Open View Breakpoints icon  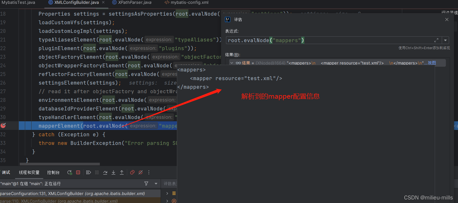tap(132, 172)
